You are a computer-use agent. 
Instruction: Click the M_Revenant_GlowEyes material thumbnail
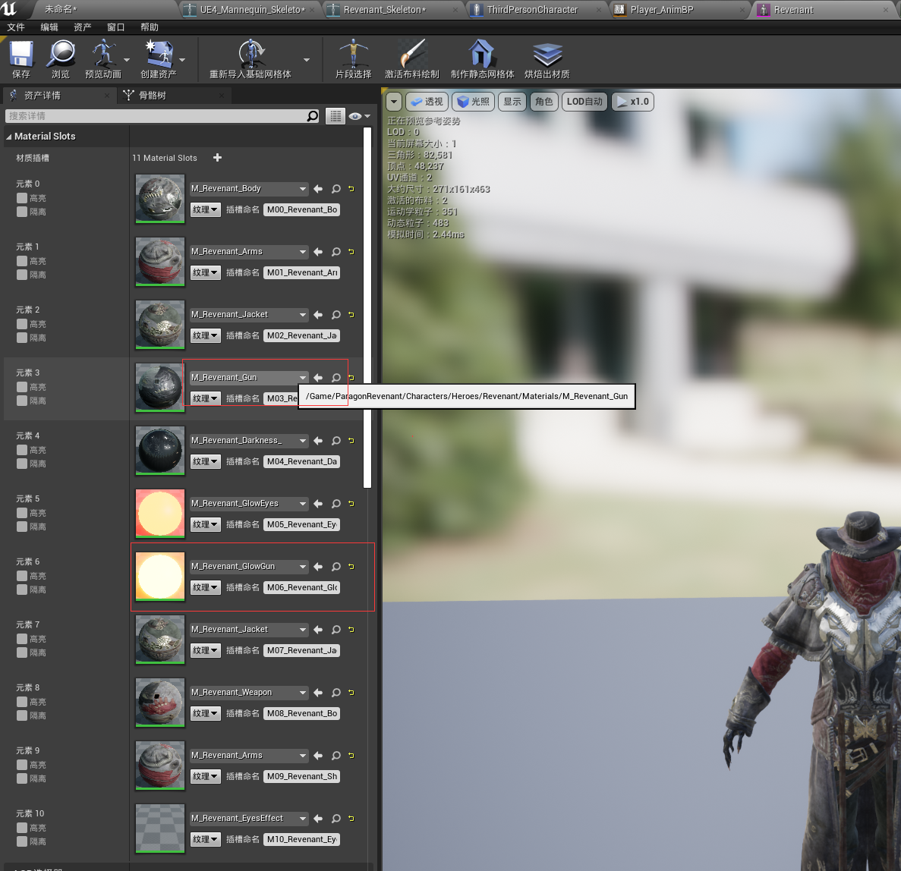click(159, 514)
